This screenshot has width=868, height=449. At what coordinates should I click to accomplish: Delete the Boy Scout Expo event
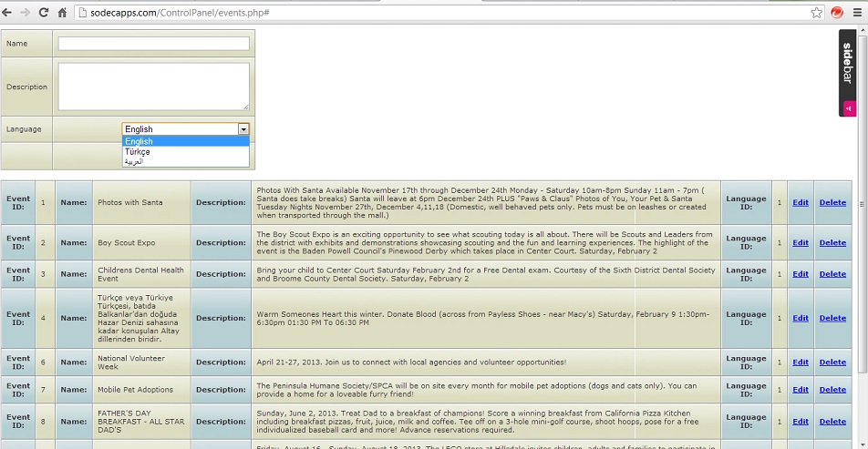(x=832, y=243)
